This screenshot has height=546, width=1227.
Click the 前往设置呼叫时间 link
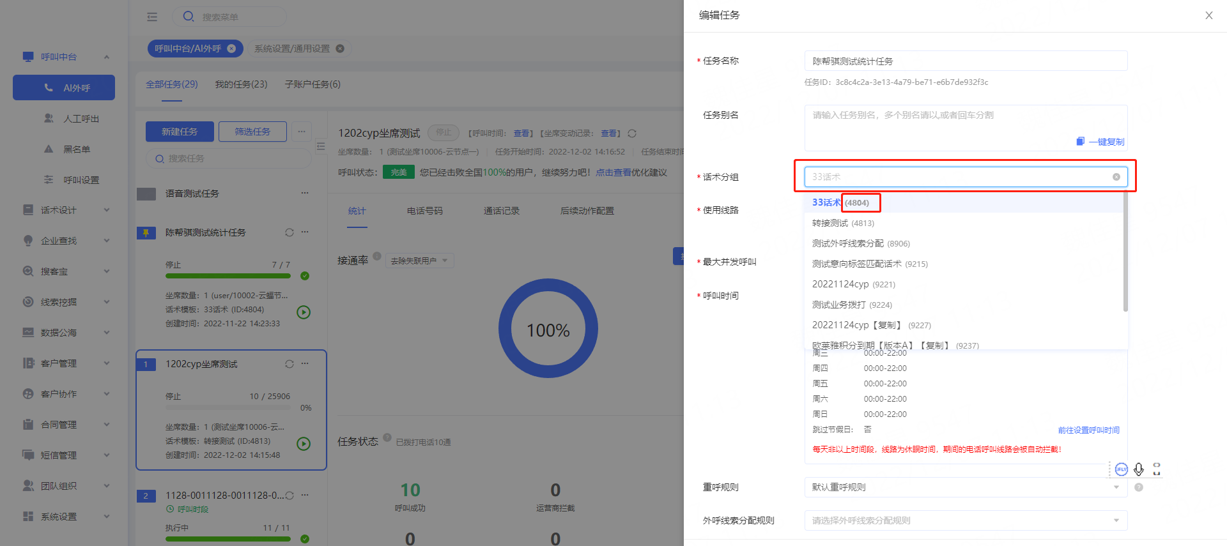coord(1088,430)
